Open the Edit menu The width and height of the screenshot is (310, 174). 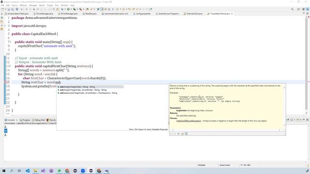pyautogui.click(x=8, y=5)
